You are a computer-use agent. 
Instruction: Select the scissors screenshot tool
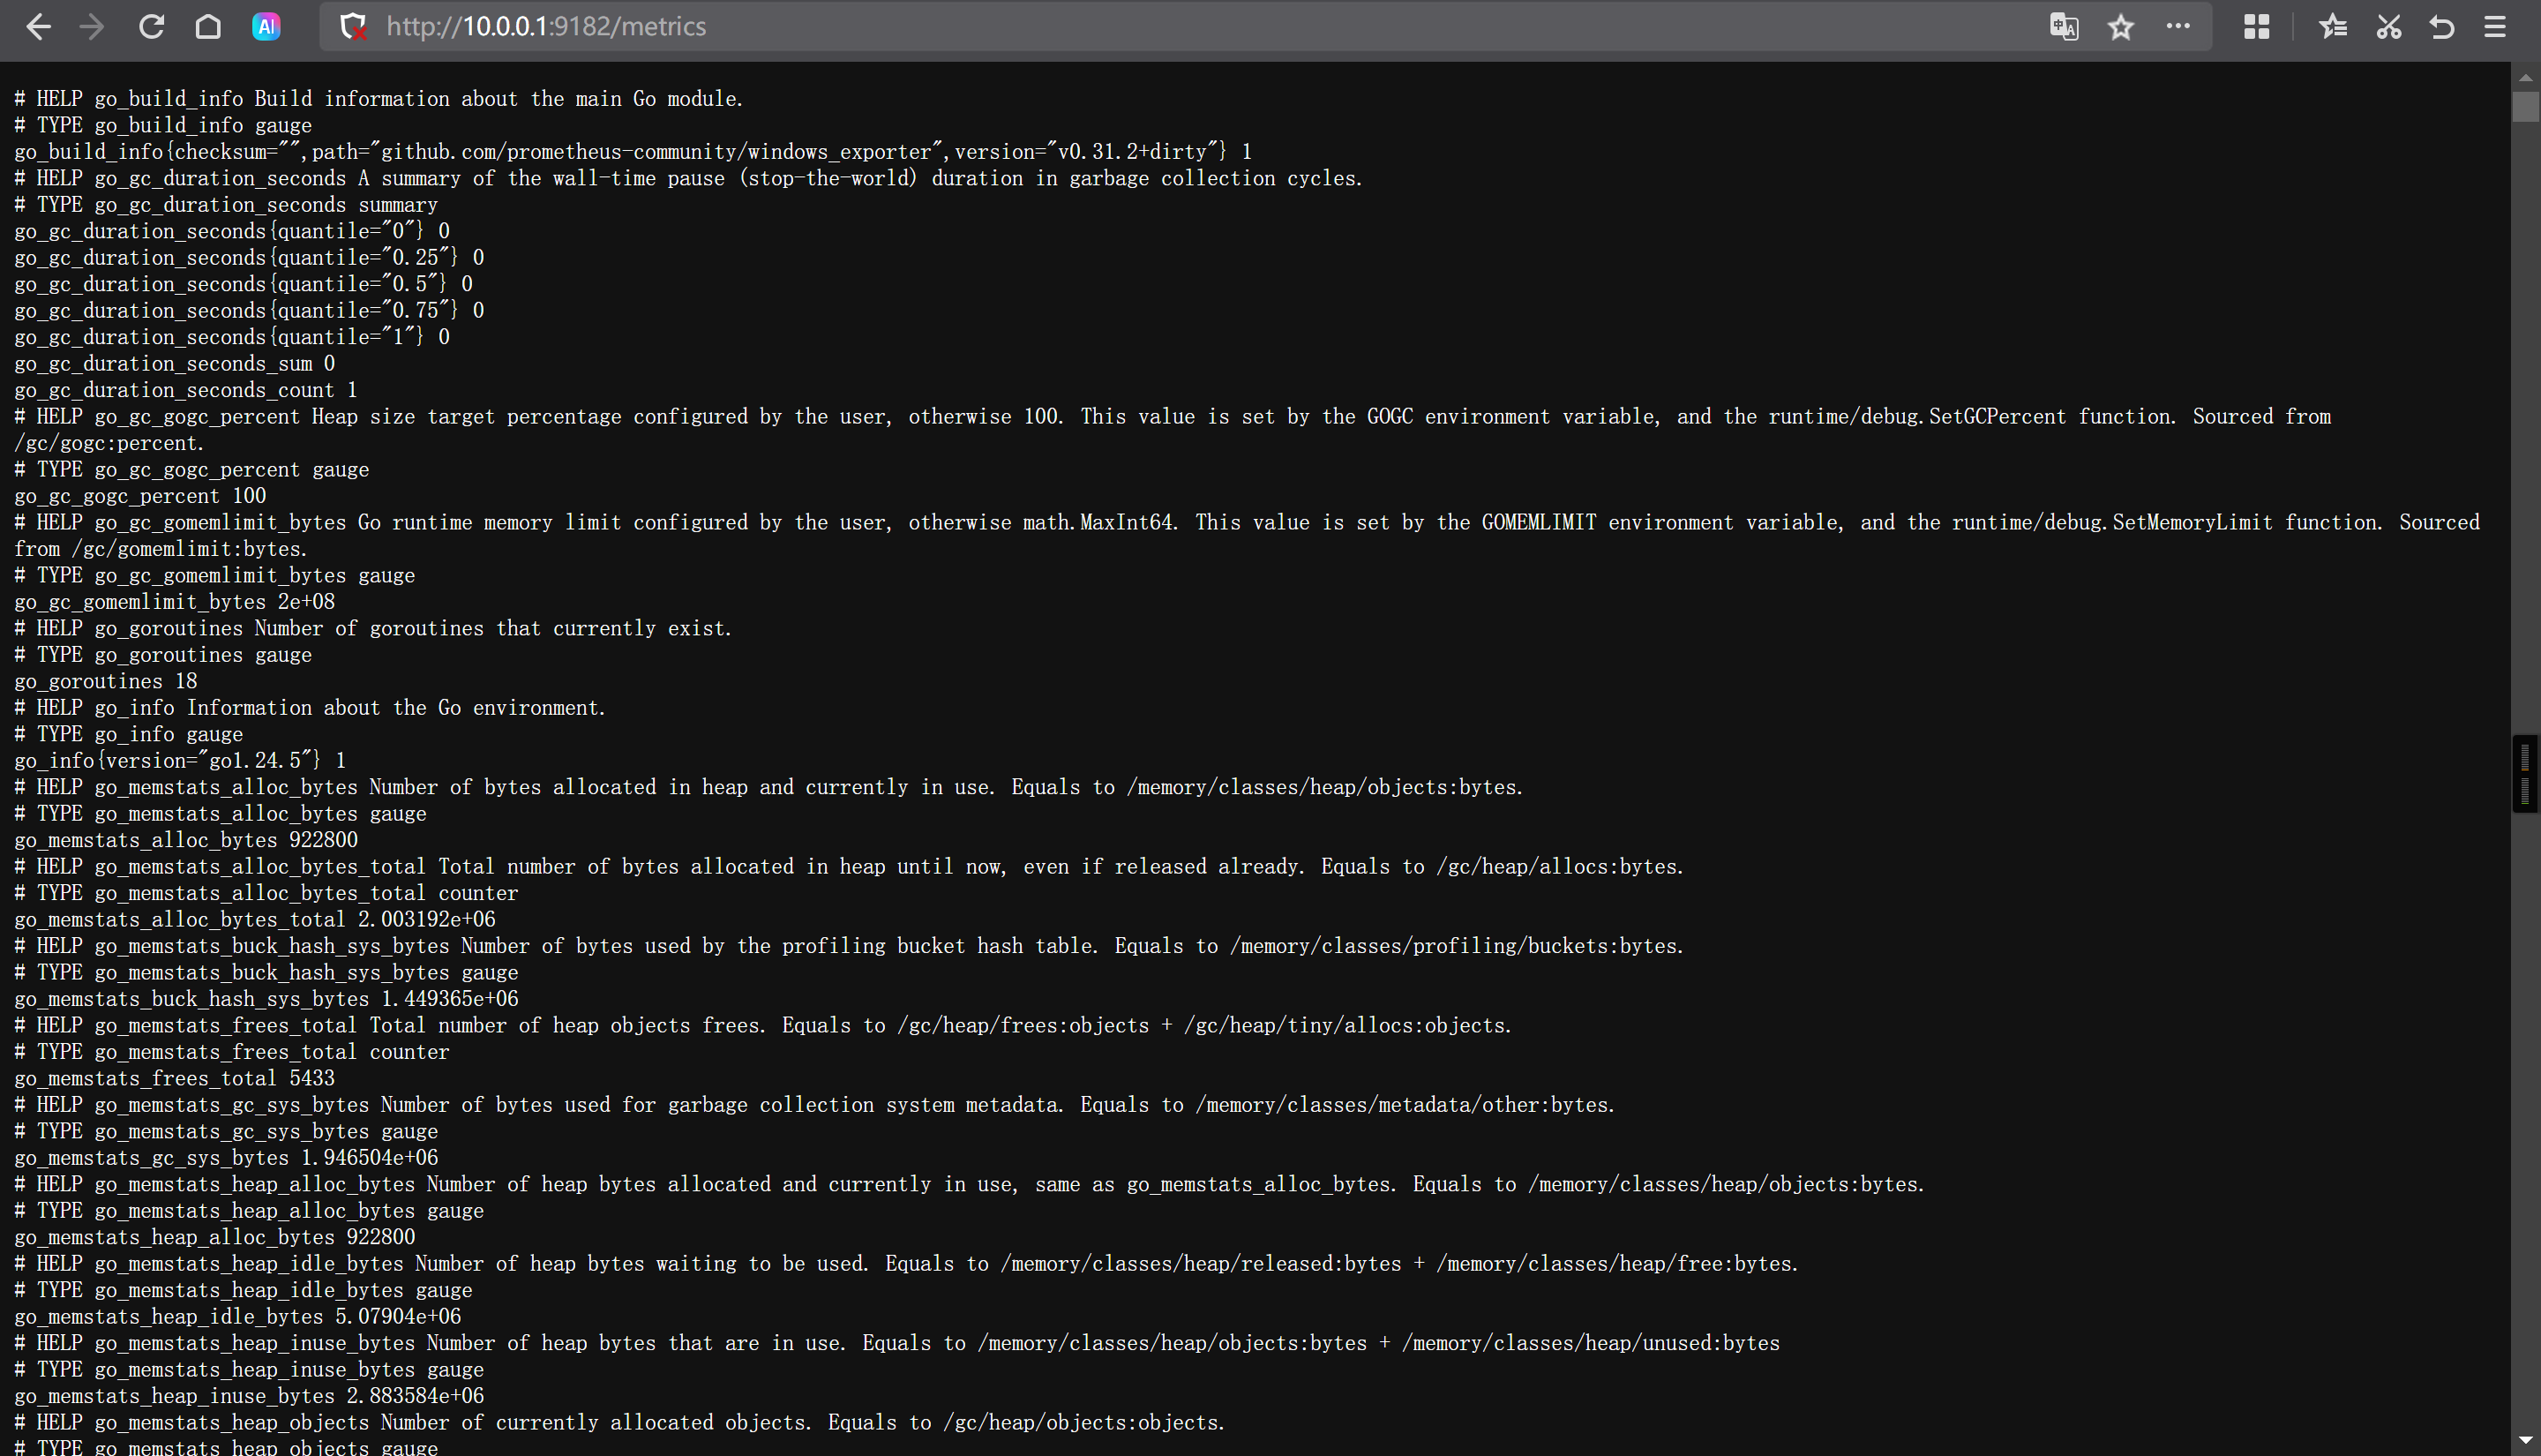(2388, 27)
